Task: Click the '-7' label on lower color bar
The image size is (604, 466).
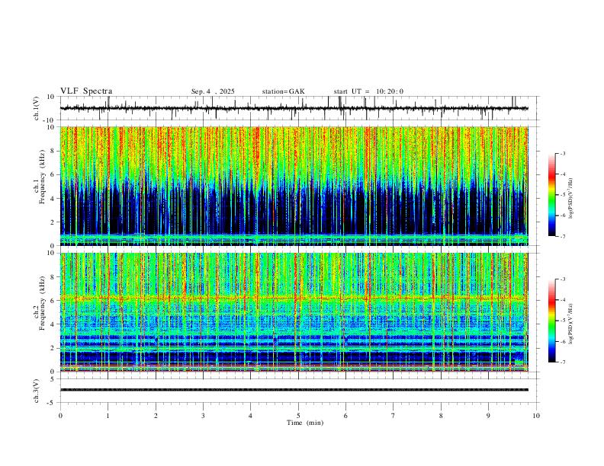Action: point(562,362)
